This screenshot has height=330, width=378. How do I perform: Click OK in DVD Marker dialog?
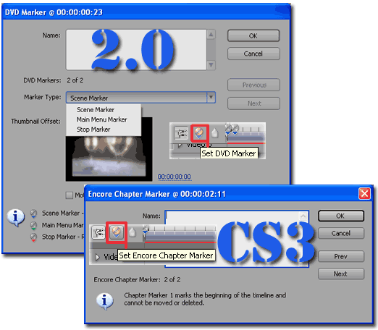(253, 35)
